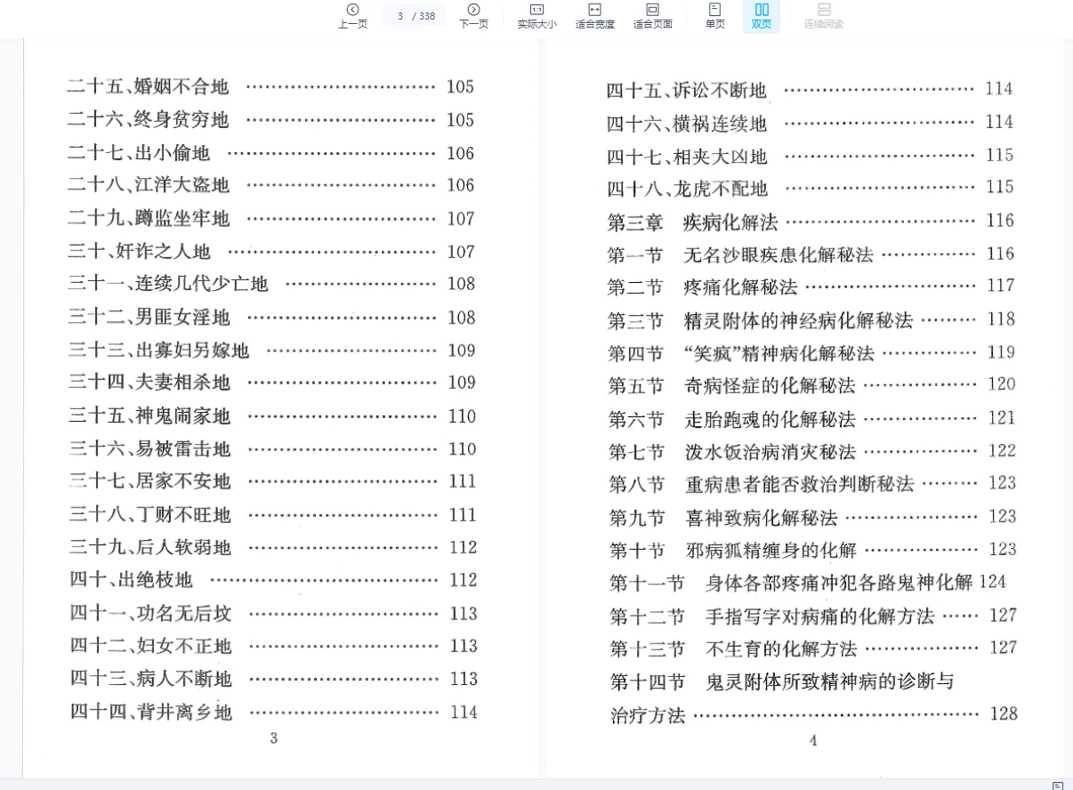
Task: Enable continuous reading (连续阅读)
Action: coord(824,16)
